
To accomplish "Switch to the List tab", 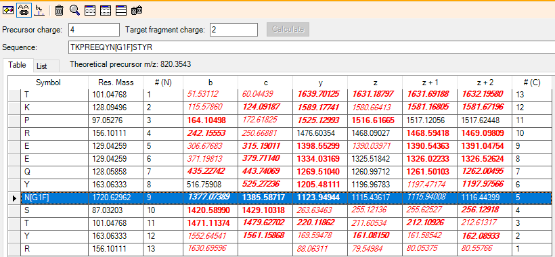I will point(42,66).
